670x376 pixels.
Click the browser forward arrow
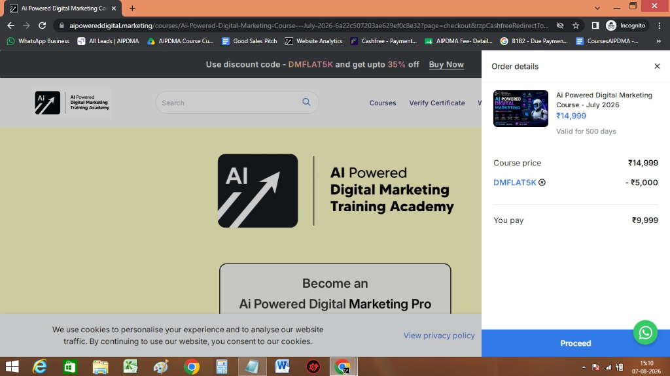[26, 26]
